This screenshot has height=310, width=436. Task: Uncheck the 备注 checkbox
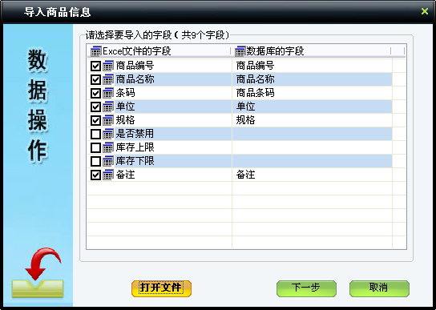point(95,175)
